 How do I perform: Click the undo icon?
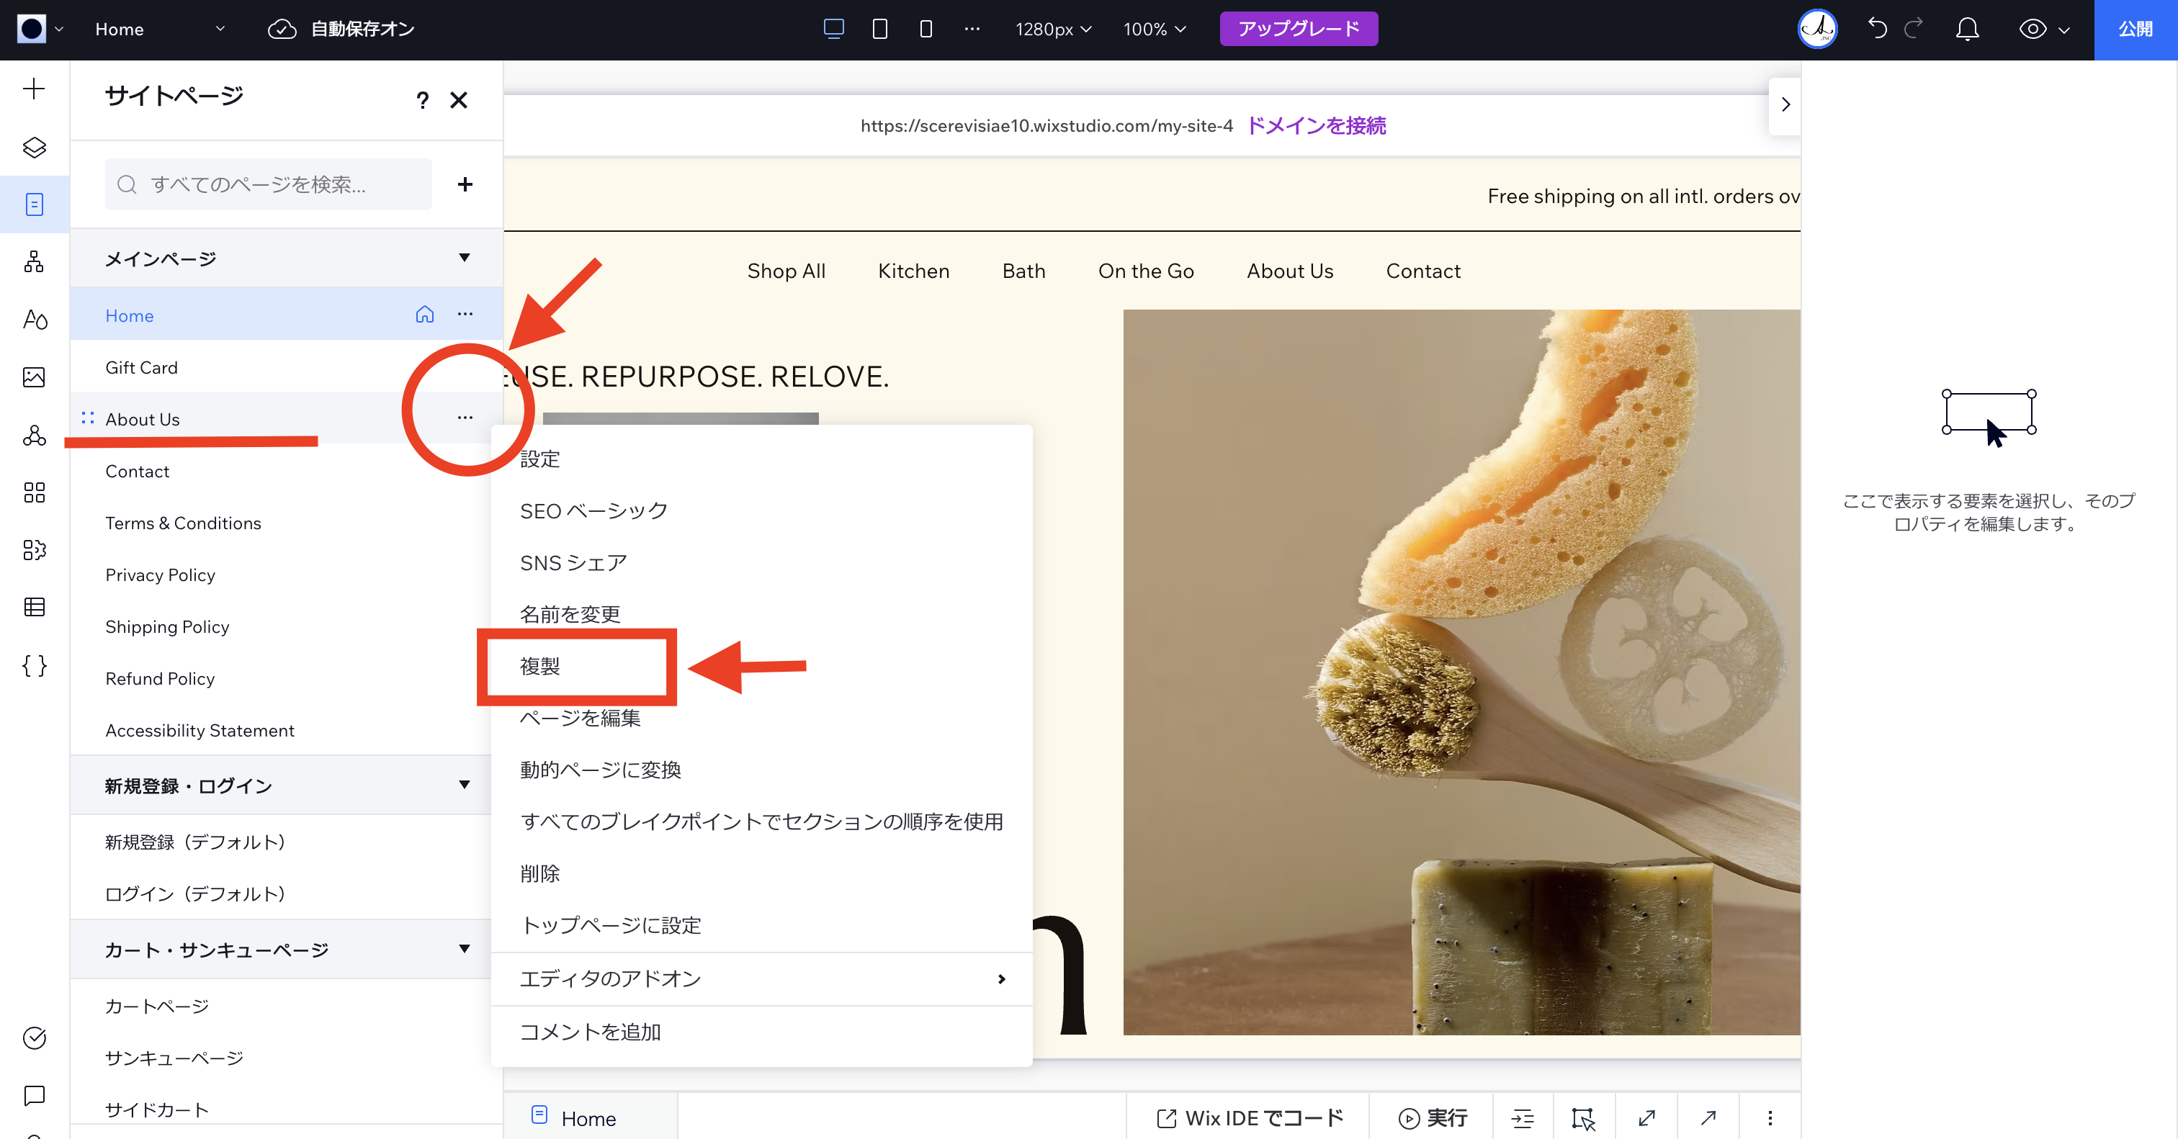click(x=1877, y=28)
